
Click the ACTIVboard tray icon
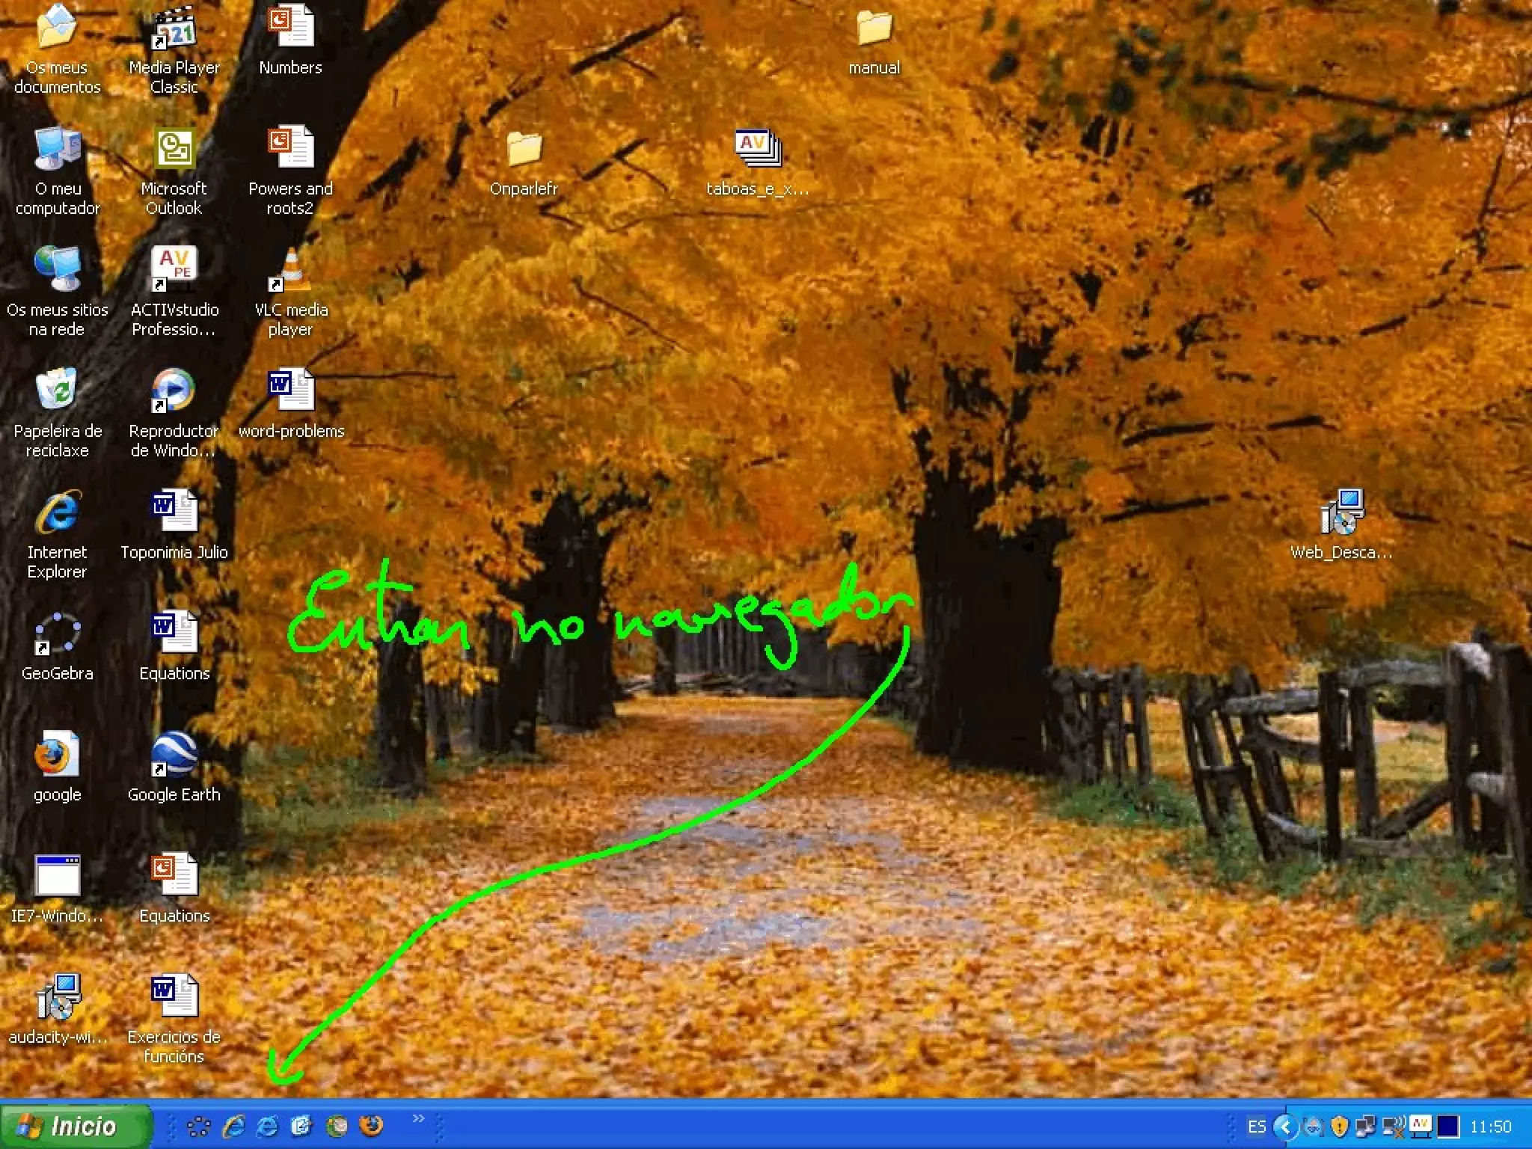coord(1420,1124)
